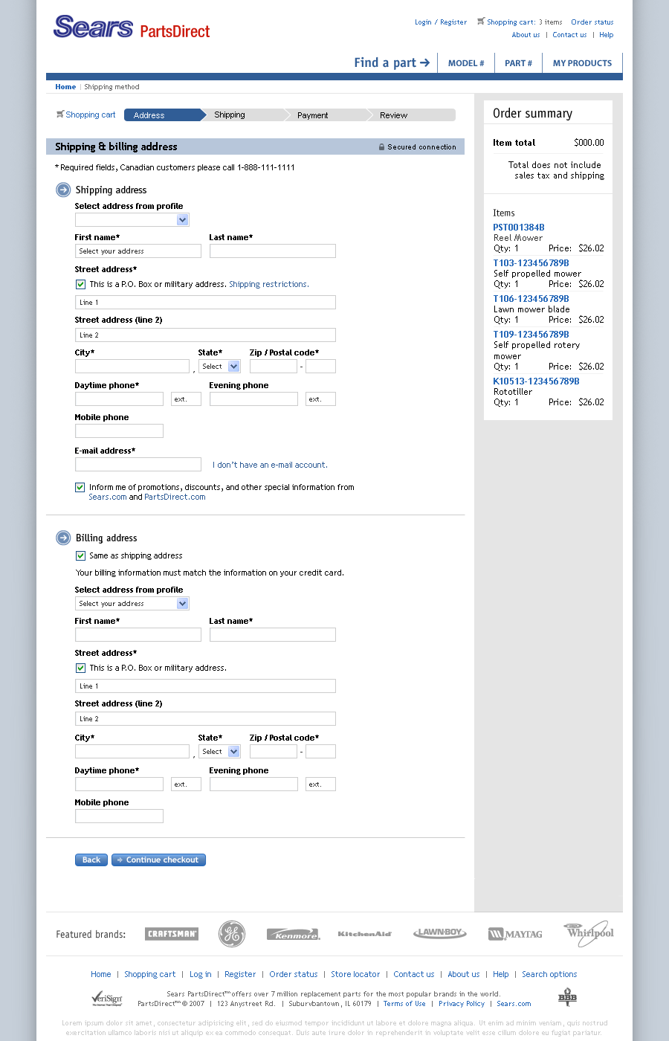Image resolution: width=669 pixels, height=1041 pixels.
Task: Click the shipping Daytime phone field
Action: coord(119,399)
